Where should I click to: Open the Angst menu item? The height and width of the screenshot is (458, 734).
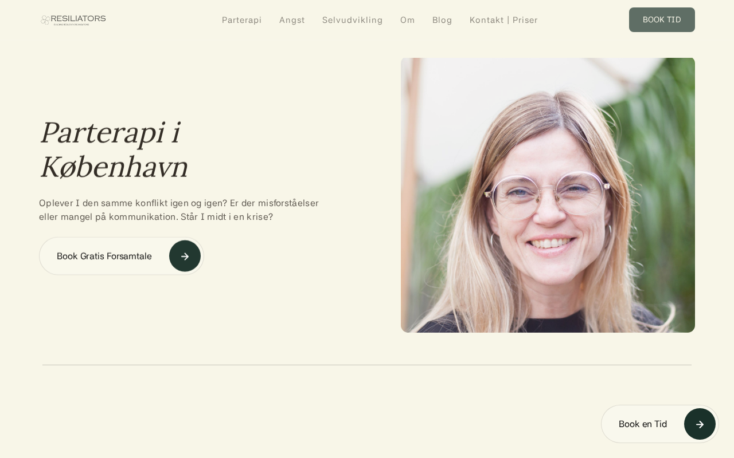tap(292, 20)
